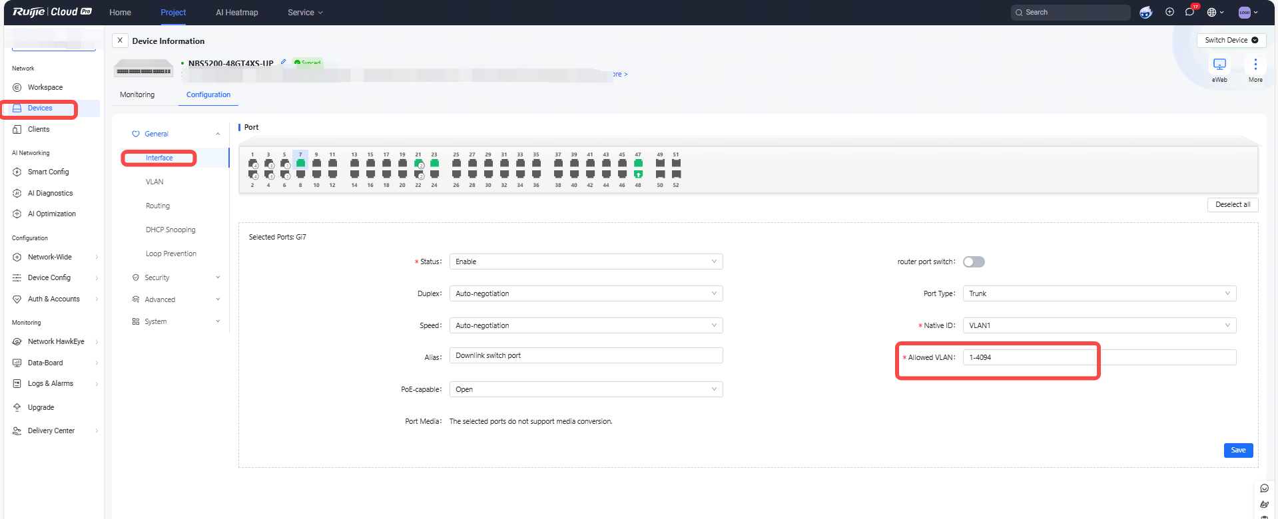Open the Status dropdown
The image size is (1278, 519).
pyautogui.click(x=586, y=261)
